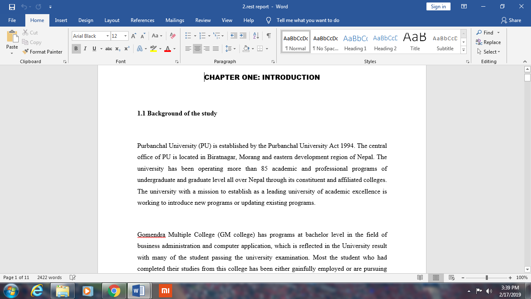Viewport: 531px width, 299px height.
Task: Apply italic formatting
Action: 85,49
